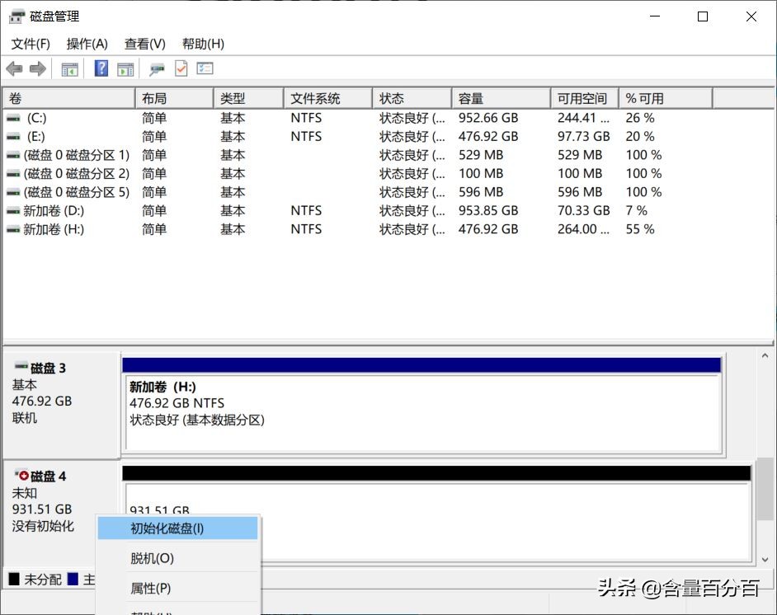
Task: Click the checkmark document toolbar icon
Action: tap(181, 68)
